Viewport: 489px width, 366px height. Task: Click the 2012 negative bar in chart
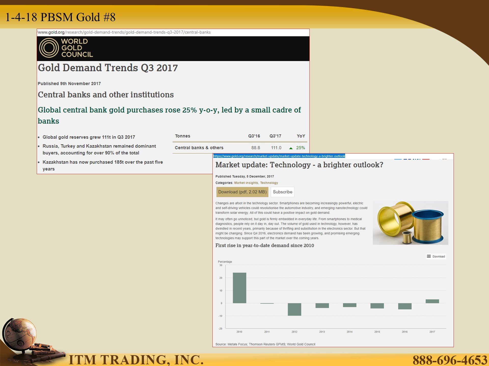click(x=294, y=309)
